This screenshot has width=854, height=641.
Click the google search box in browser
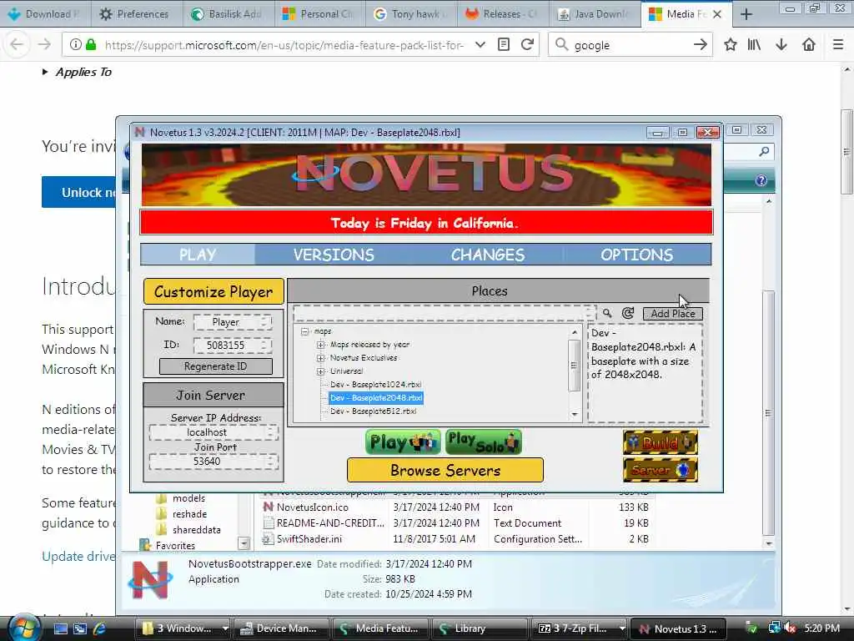[630, 45]
